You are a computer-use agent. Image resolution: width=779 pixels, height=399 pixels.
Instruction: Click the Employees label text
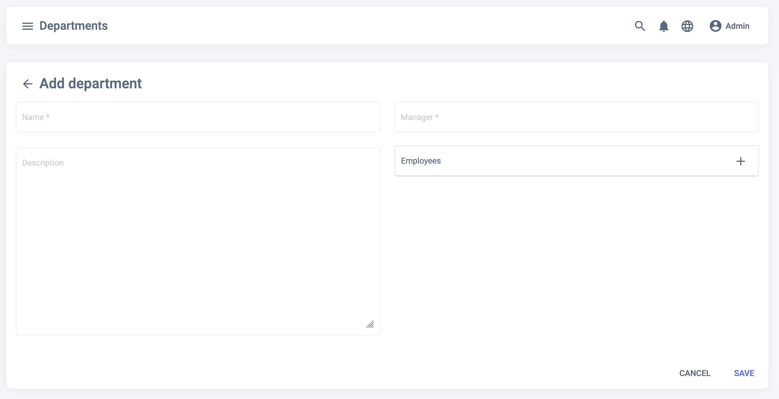click(x=421, y=161)
